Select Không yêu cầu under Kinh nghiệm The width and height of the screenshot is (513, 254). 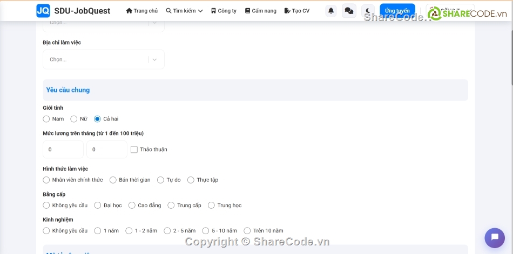(46, 231)
